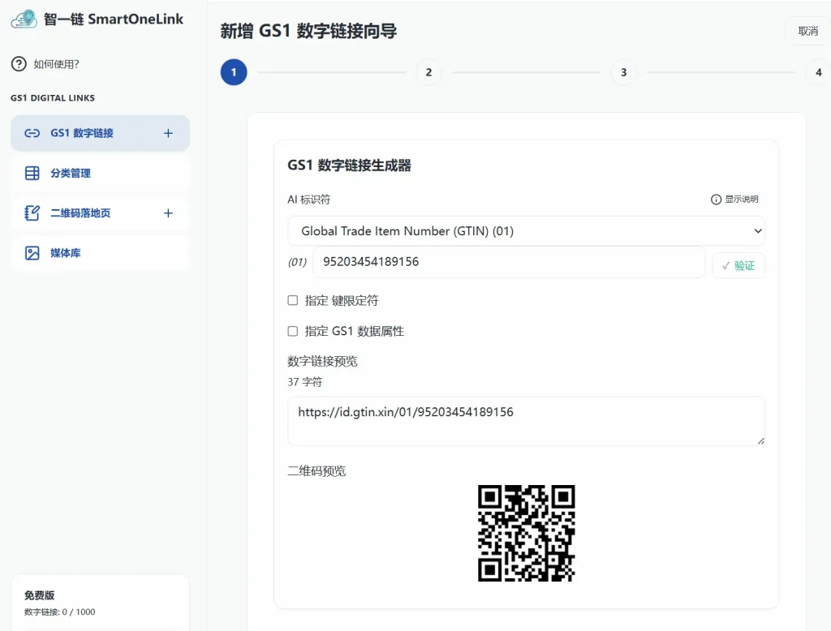Click the 媒体库 image icon
The height and width of the screenshot is (631, 831).
(32, 253)
